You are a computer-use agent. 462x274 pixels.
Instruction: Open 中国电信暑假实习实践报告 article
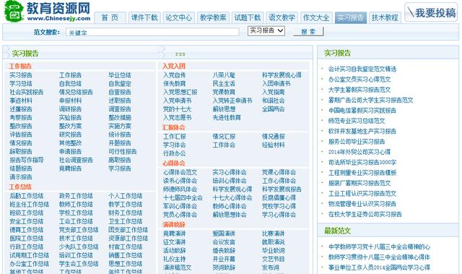point(362,111)
